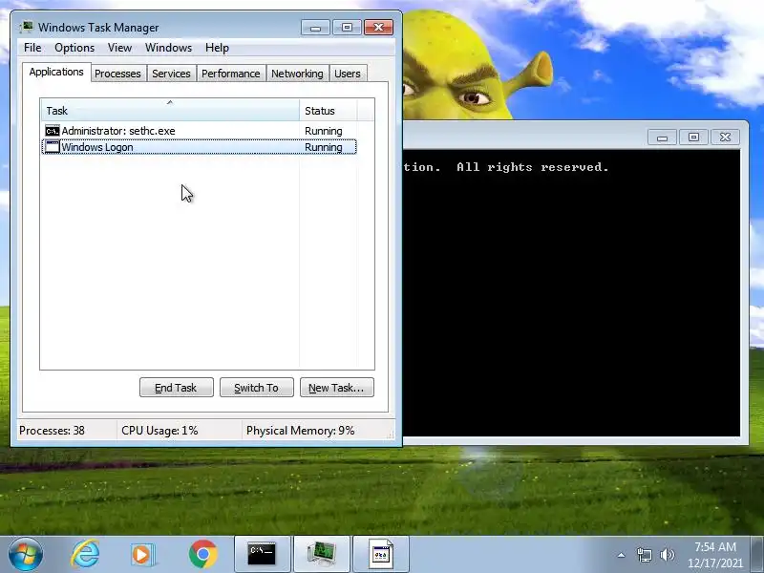Click the Windows Logon row icon

coord(53,147)
